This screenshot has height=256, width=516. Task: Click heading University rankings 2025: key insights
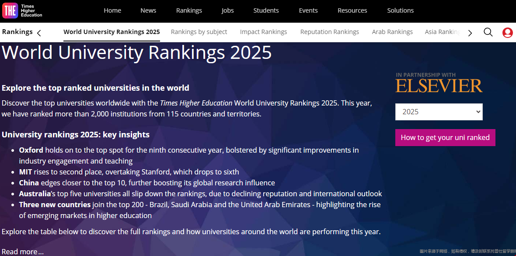point(76,135)
